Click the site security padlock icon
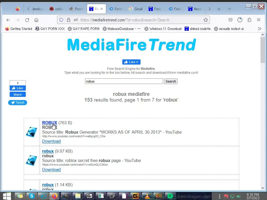Viewport: 267px width, 200px height. pyautogui.click(x=69, y=20)
